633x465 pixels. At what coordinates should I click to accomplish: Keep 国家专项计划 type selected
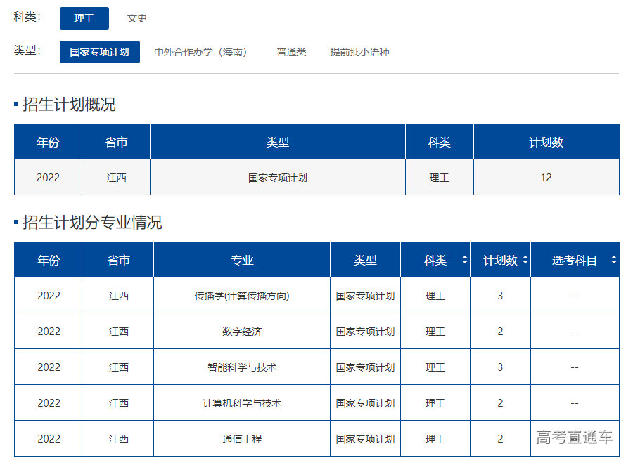point(99,52)
